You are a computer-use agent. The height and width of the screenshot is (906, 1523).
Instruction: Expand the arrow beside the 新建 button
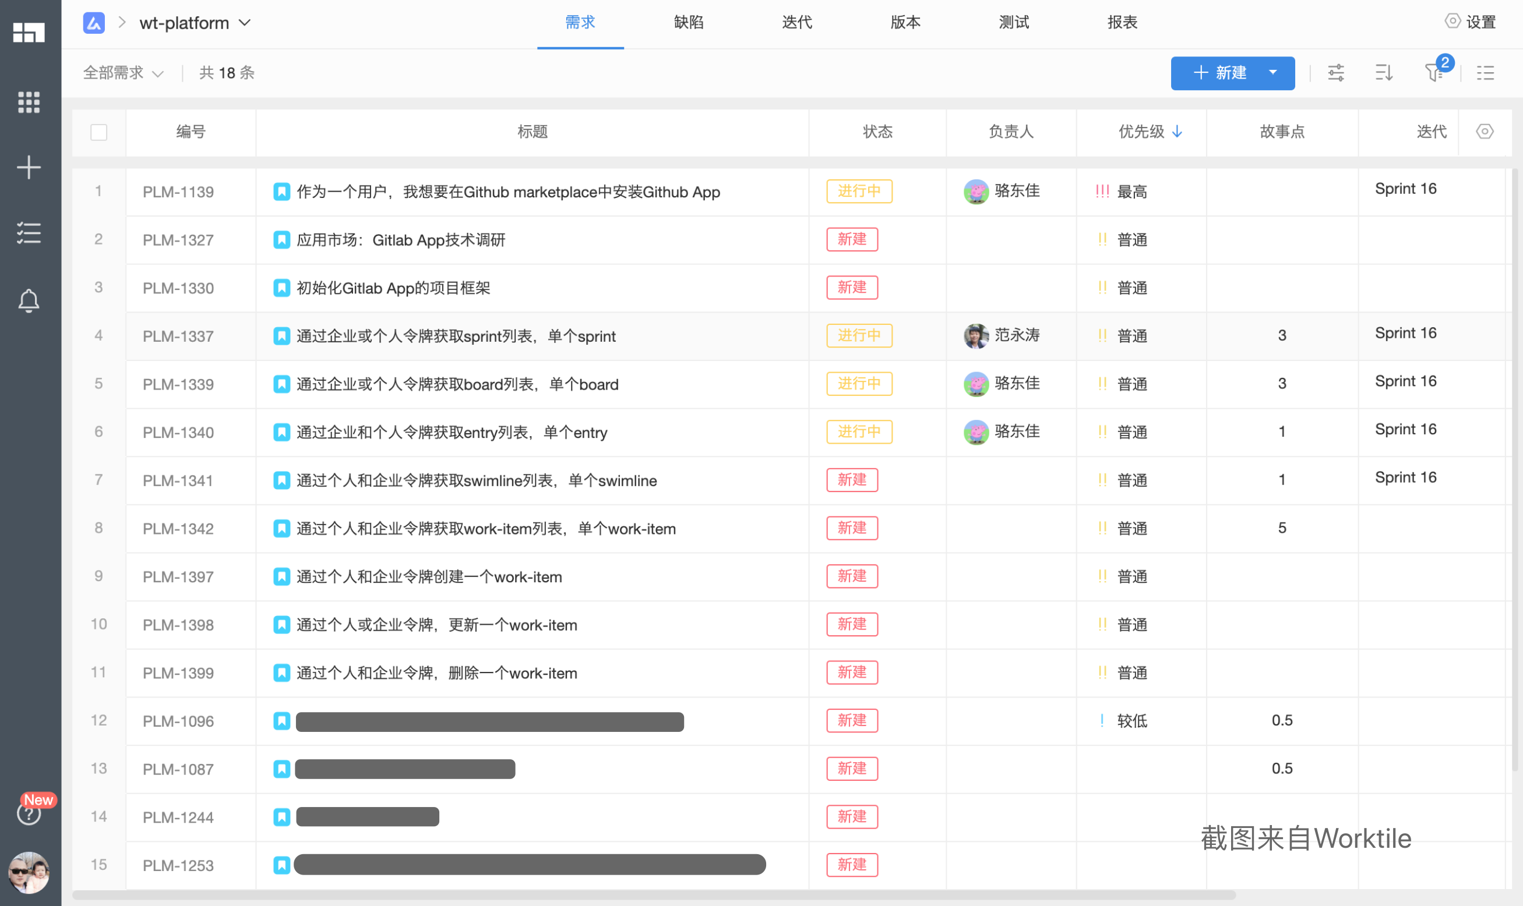point(1273,73)
